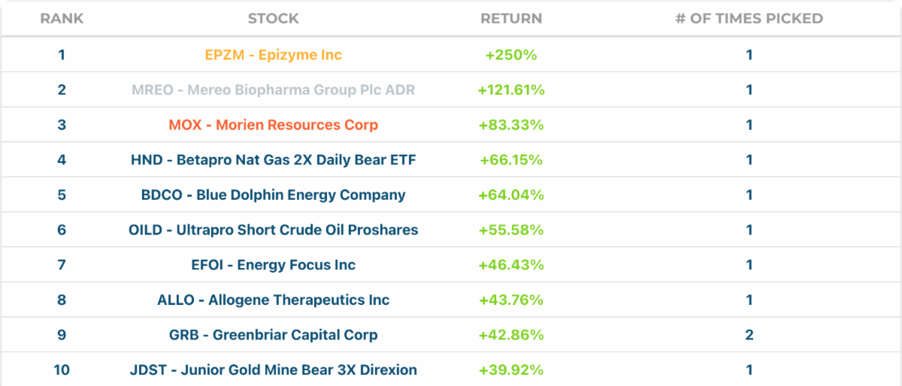
Task: Click times picked value 2 for GRB
Action: click(749, 335)
